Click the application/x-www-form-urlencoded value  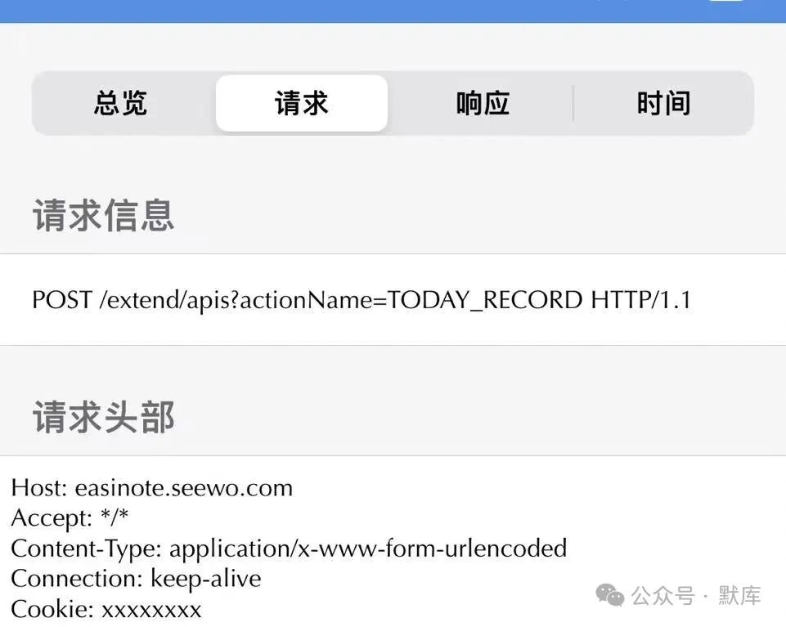(368, 549)
